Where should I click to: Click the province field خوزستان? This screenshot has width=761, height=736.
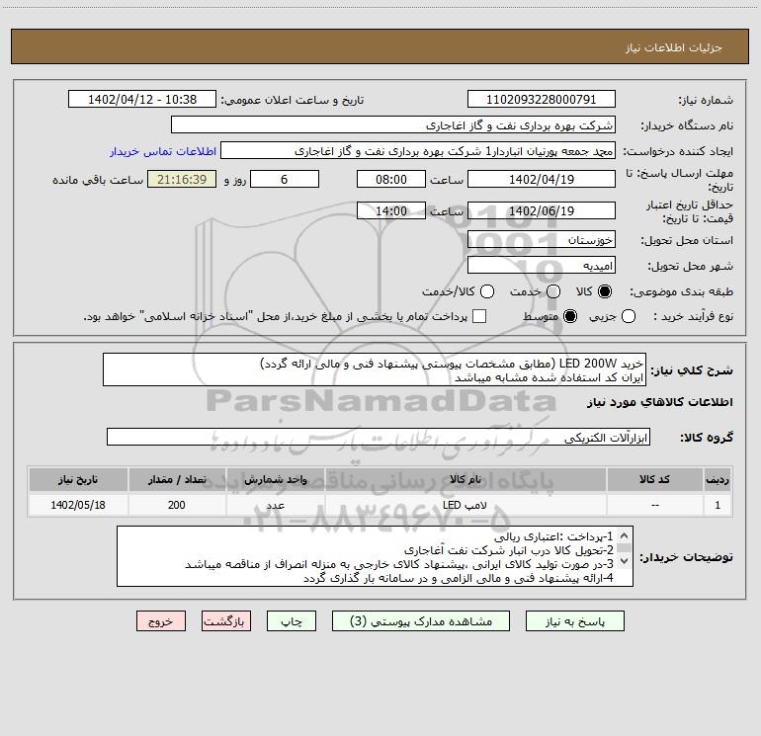[x=542, y=240]
